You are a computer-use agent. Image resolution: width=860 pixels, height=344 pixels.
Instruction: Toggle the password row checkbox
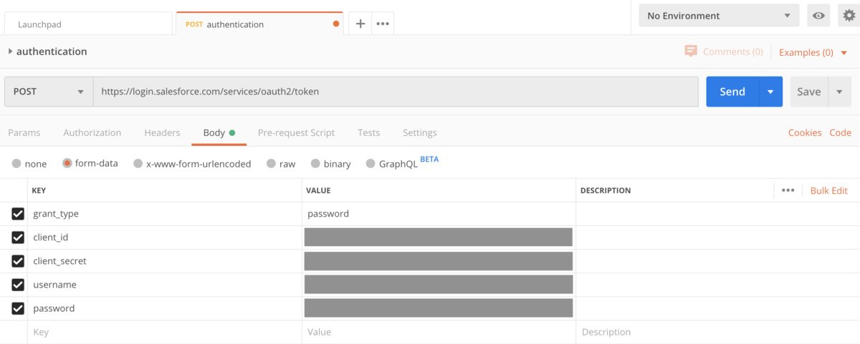coord(18,308)
